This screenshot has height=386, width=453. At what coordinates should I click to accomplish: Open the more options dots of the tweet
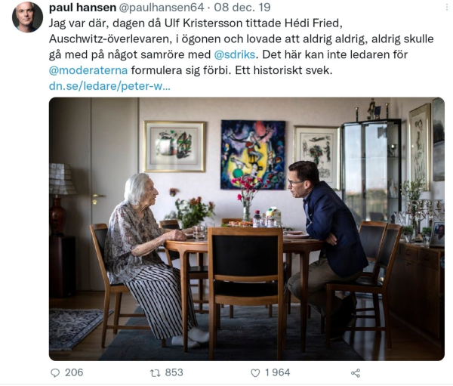pos(447,8)
